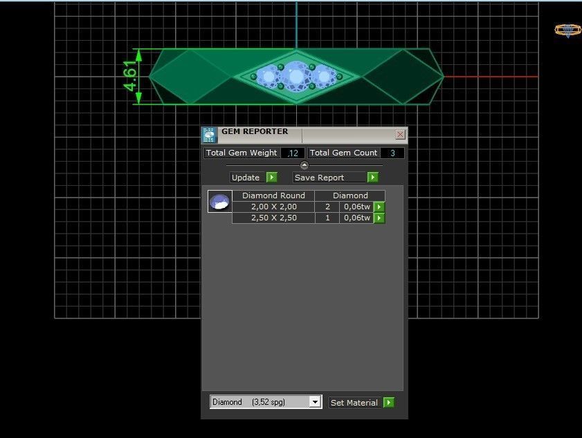
Task: Click the jewelry ring logo icon
Action: pyautogui.click(x=567, y=30)
